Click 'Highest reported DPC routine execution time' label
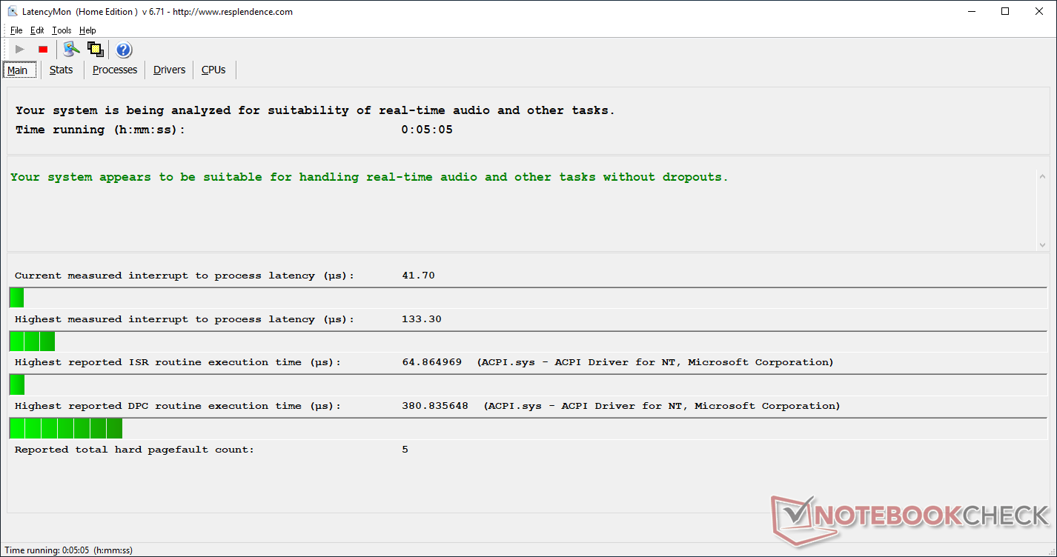Viewport: 1057px width, 557px height. point(178,406)
